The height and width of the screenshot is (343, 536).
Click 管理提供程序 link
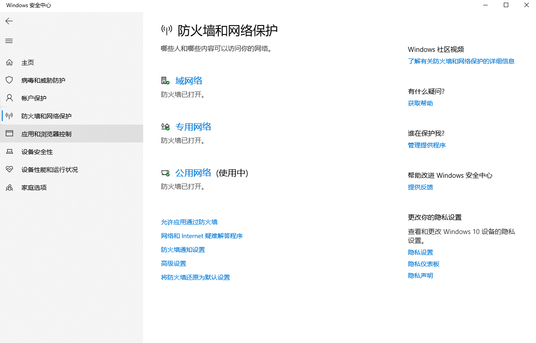(427, 145)
